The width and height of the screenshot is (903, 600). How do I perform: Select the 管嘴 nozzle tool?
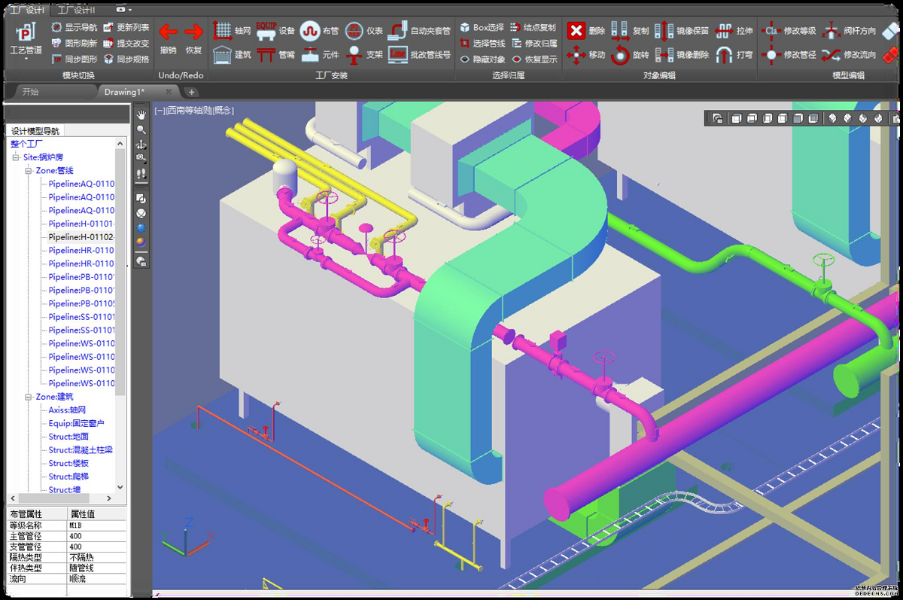click(x=275, y=54)
